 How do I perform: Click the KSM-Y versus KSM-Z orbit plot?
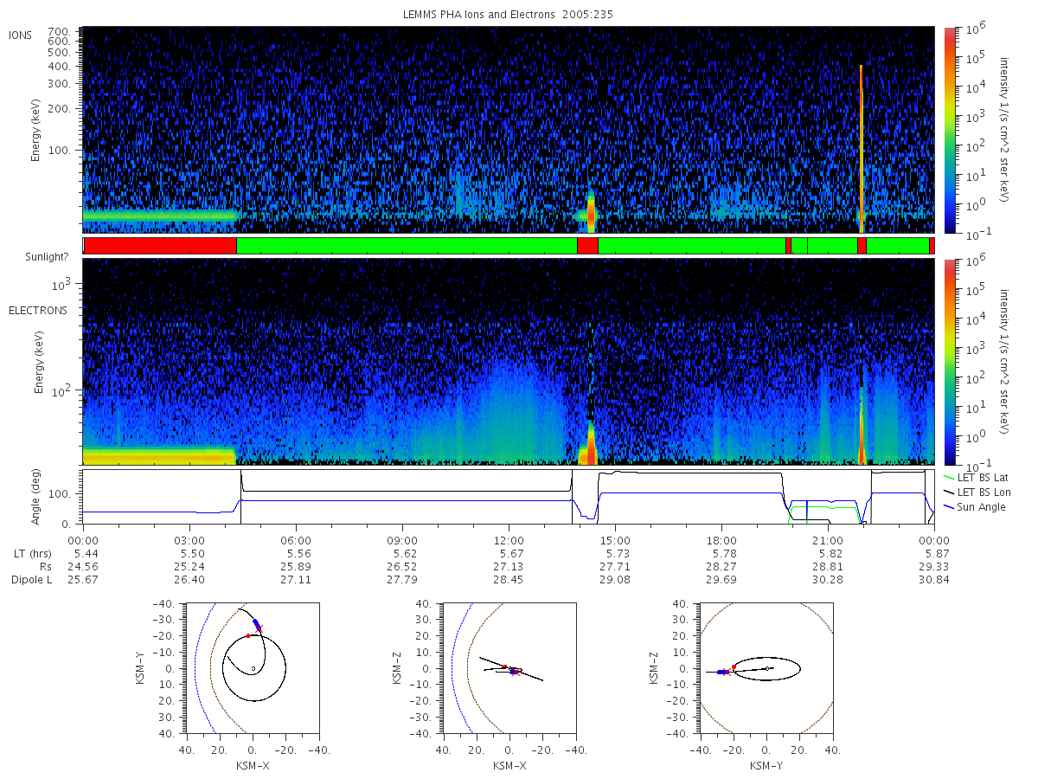766,668
